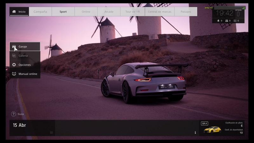The width and height of the screenshot is (254, 143).
Task: Click the info icon in bottom bar
Action: click(x=195, y=133)
